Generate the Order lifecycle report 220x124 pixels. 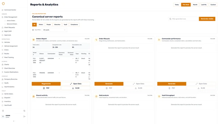coord(109,84)
